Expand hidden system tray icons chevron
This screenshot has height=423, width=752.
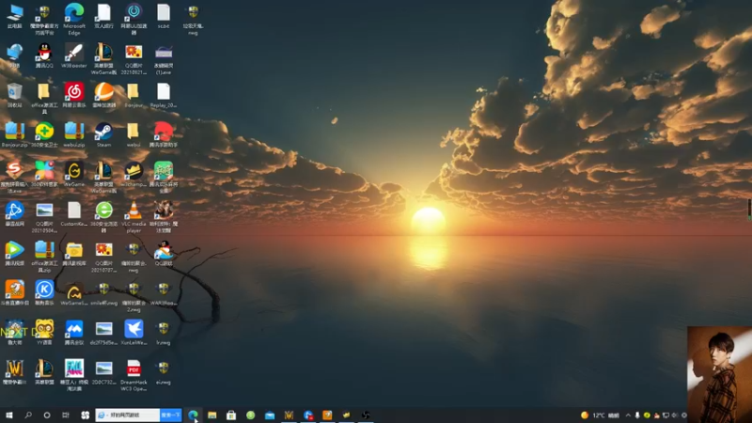pyautogui.click(x=628, y=415)
